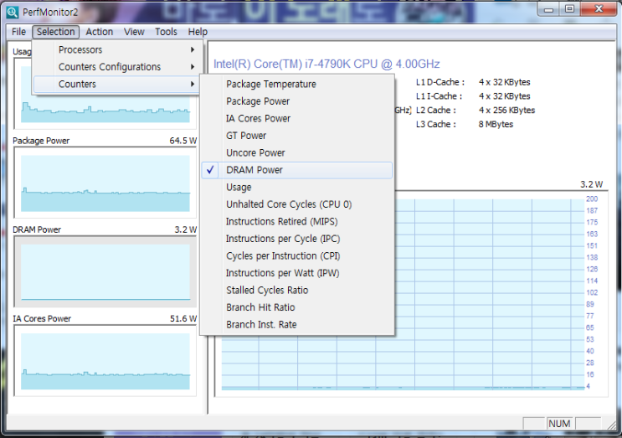Image resolution: width=622 pixels, height=438 pixels.
Task: Open the View menu
Action: [134, 32]
